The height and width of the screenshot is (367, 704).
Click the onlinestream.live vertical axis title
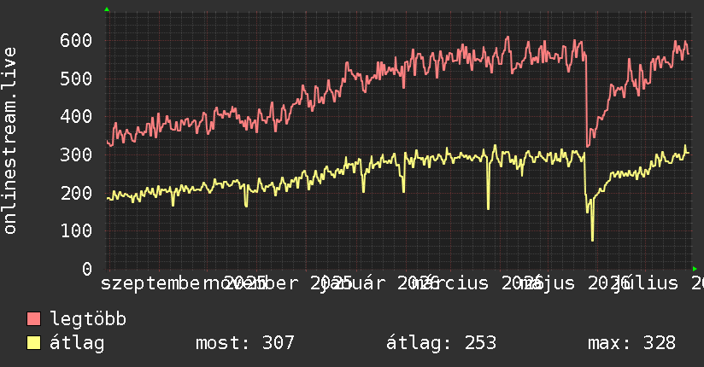[x=9, y=141]
